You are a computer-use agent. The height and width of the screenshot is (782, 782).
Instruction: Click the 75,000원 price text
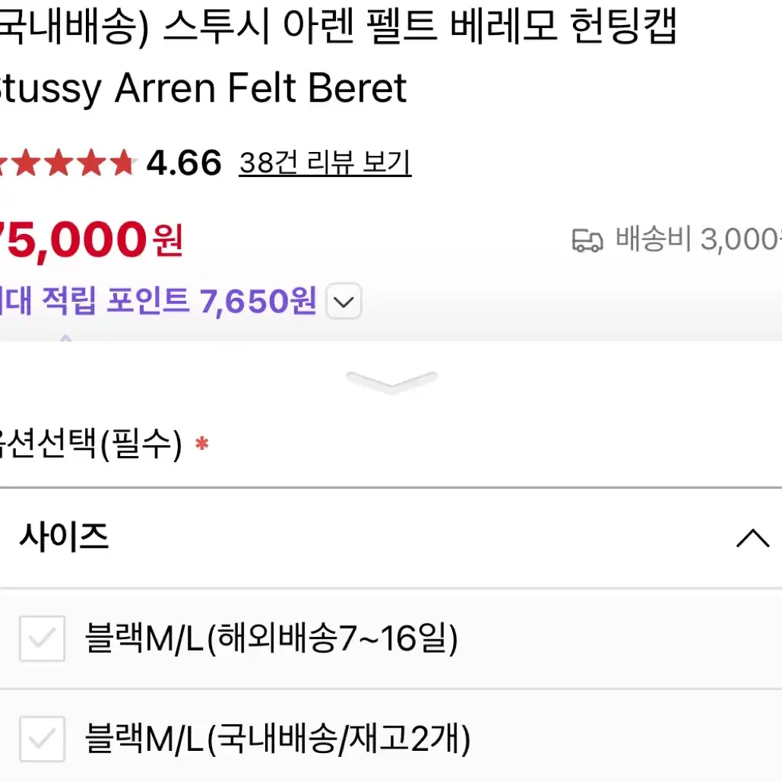[91, 240]
